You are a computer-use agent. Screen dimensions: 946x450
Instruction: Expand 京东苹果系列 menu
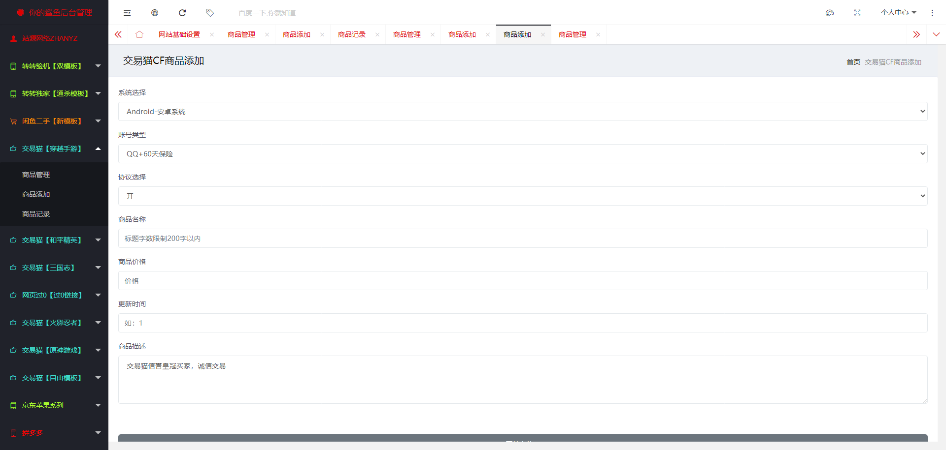pyautogui.click(x=54, y=405)
